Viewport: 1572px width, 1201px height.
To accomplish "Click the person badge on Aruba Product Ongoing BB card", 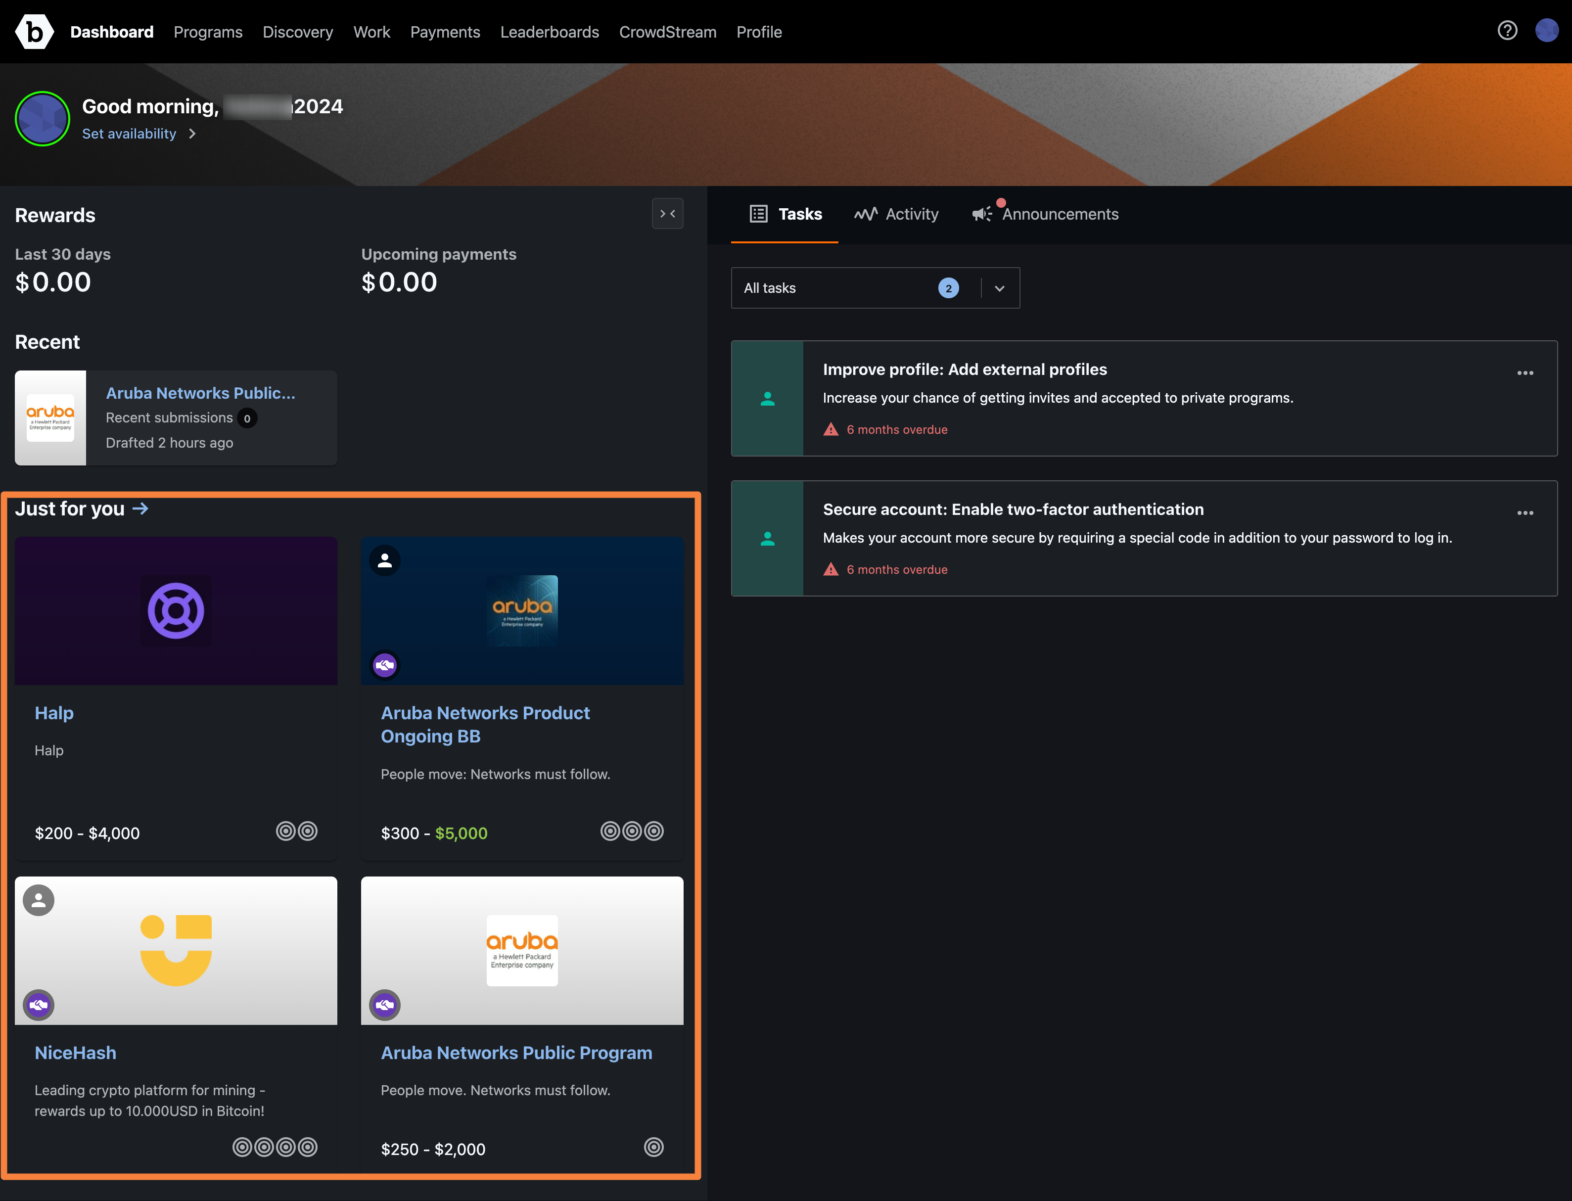I will 385,560.
